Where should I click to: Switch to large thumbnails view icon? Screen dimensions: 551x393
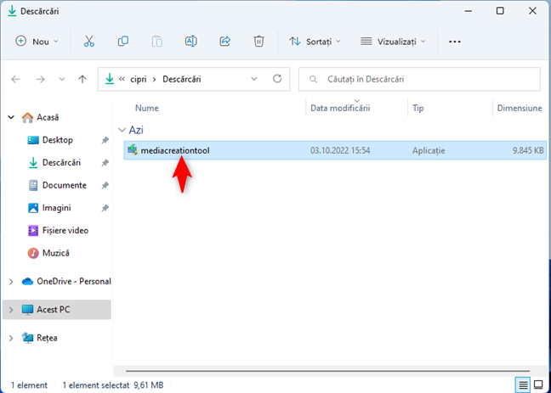click(x=538, y=385)
